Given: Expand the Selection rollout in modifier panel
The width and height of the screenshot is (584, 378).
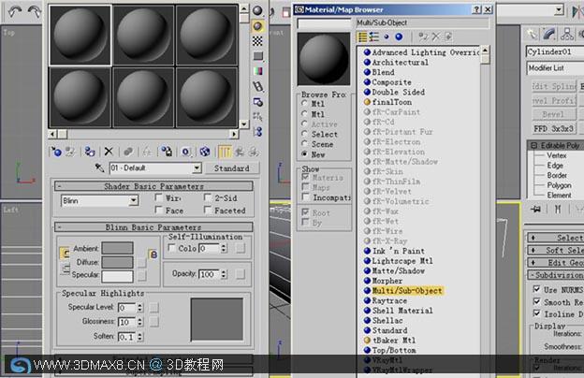Looking at the screenshot, I should click(555, 238).
